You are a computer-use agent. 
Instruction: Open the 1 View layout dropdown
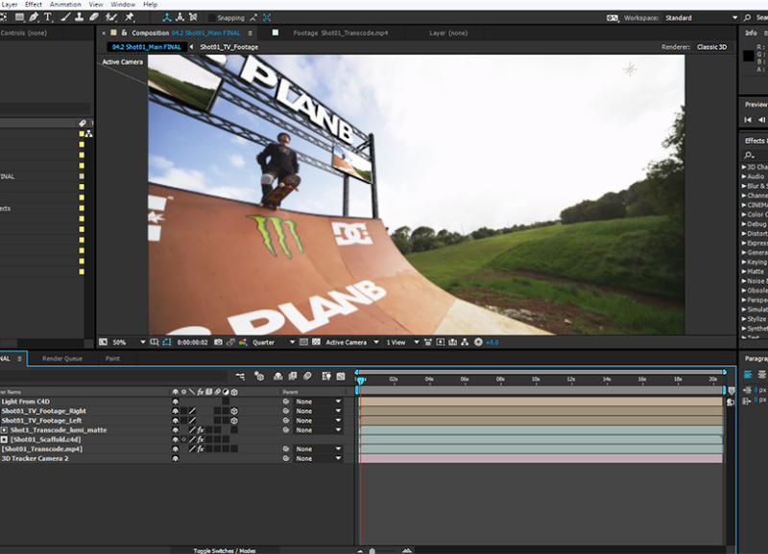pos(402,342)
